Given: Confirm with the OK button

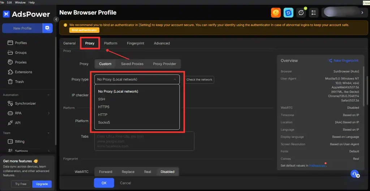Looking at the screenshot, I should point(104,183).
